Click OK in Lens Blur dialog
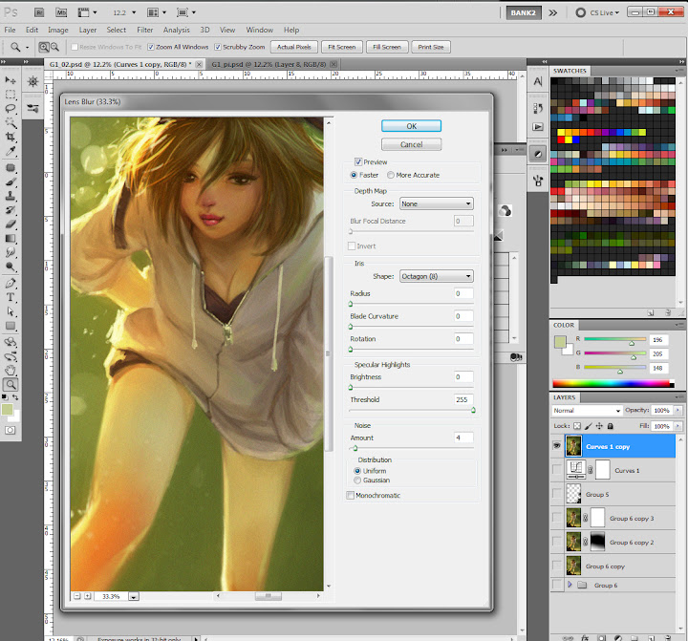This screenshot has height=641, width=688. [411, 126]
